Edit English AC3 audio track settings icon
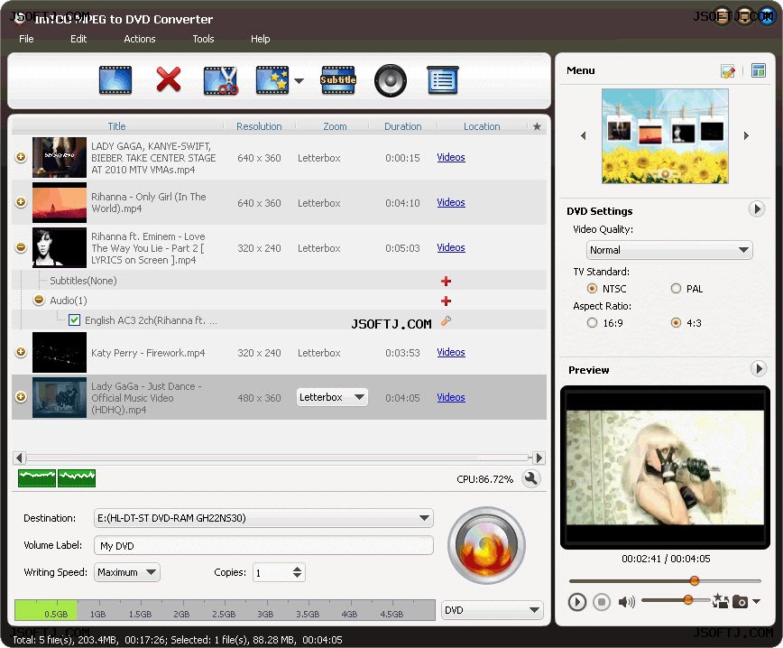The width and height of the screenshot is (783, 648). (x=446, y=321)
